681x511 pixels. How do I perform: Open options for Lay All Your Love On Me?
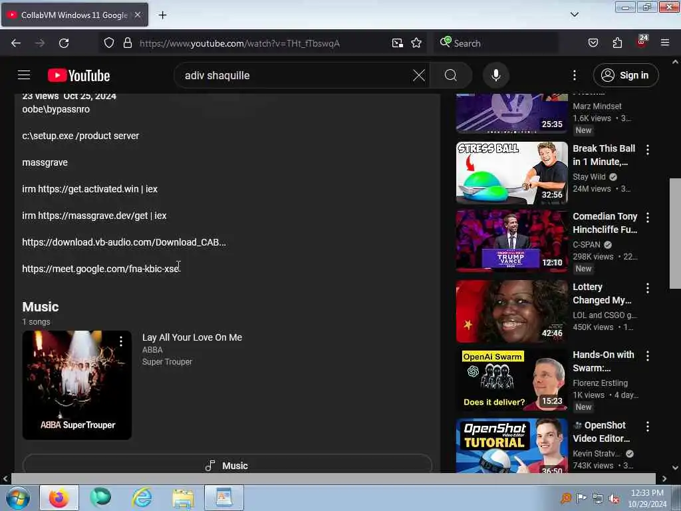(121, 341)
